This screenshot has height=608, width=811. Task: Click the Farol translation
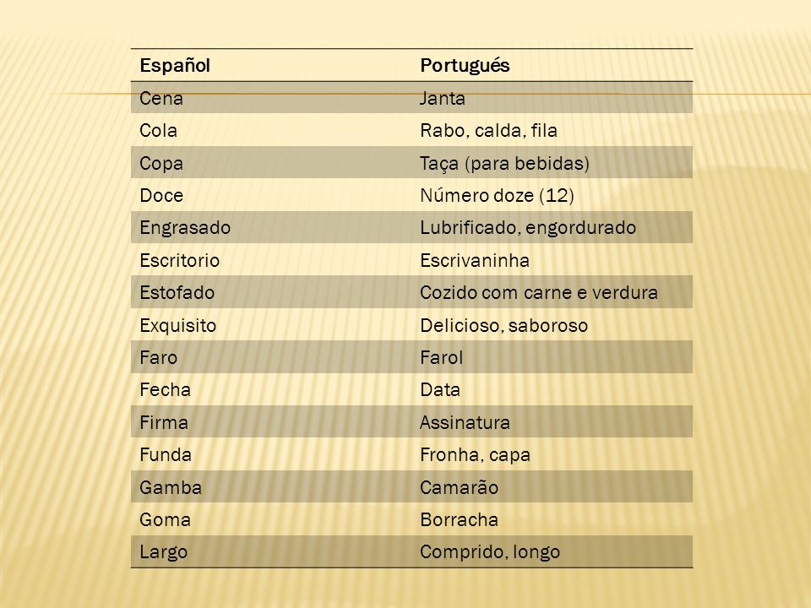click(441, 358)
